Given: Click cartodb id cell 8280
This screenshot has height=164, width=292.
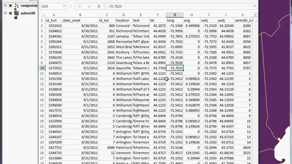Looking at the screenshot, I should (x=243, y=26).
